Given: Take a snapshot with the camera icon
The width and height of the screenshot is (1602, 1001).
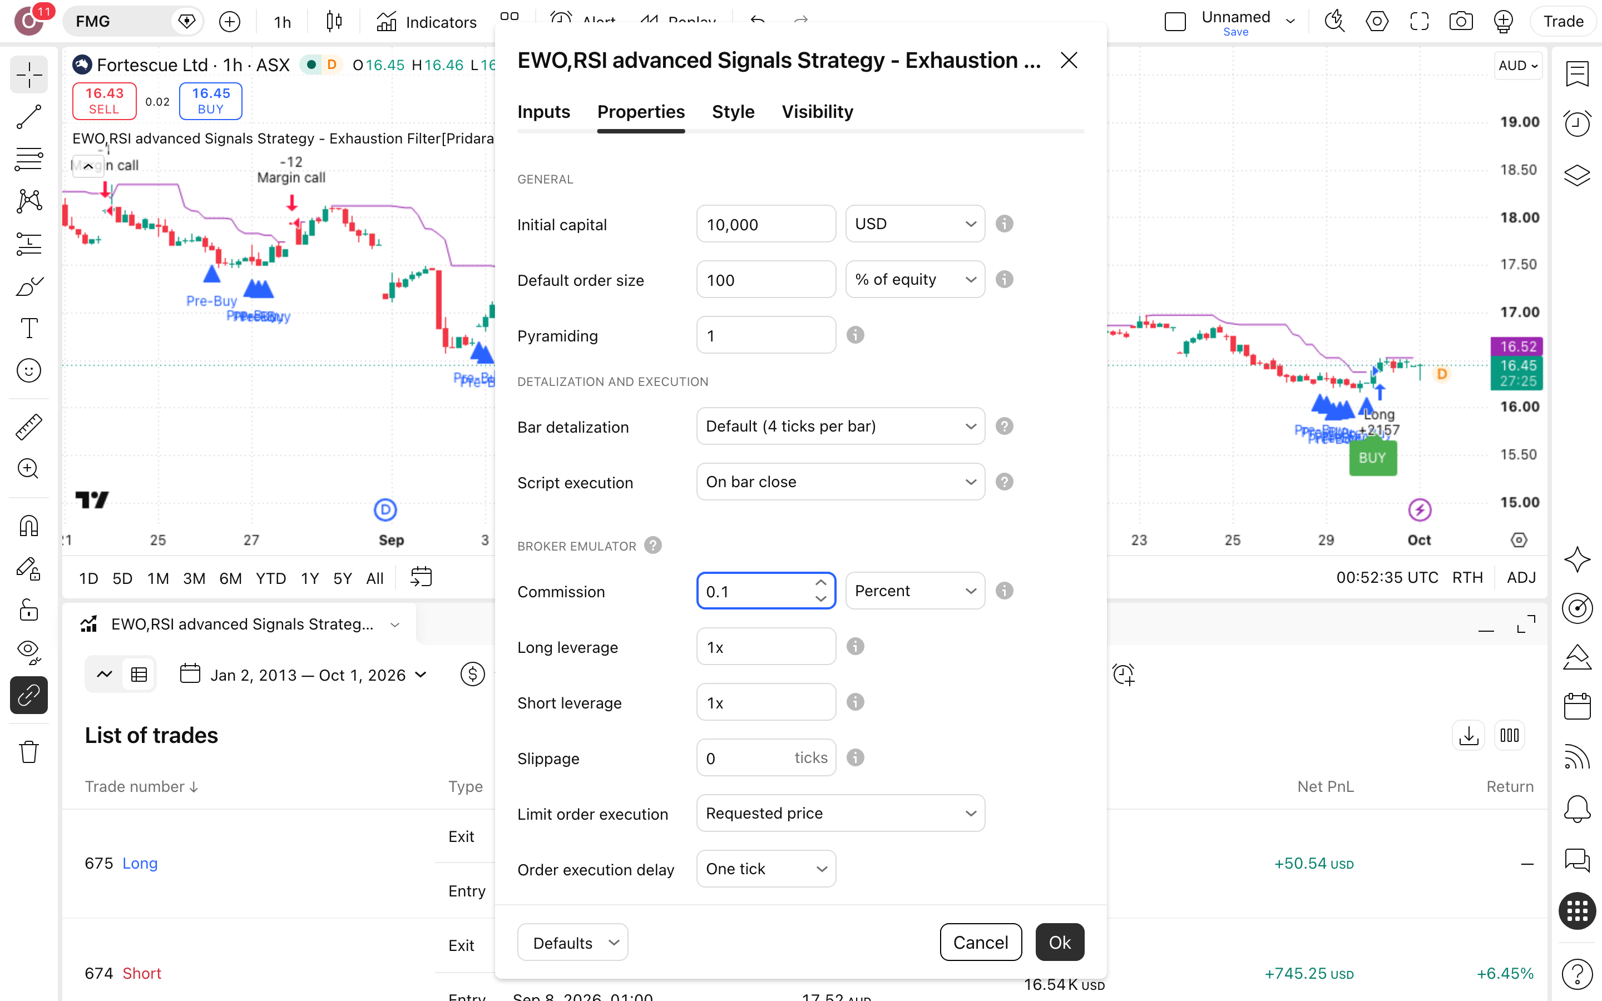Looking at the screenshot, I should pyautogui.click(x=1461, y=21).
